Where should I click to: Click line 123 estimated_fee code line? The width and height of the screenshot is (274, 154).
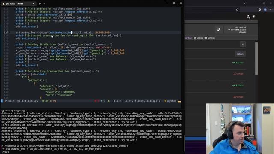click(63, 33)
